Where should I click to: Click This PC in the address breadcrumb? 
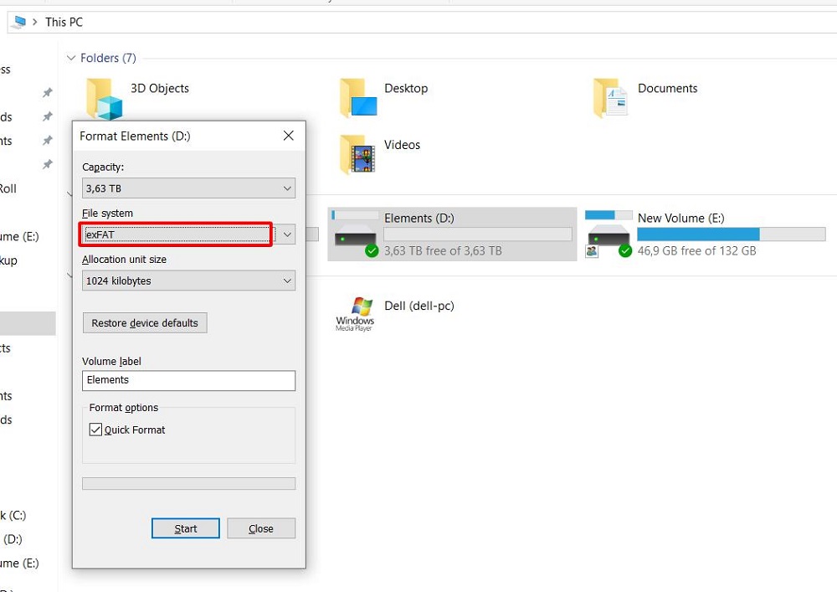64,22
